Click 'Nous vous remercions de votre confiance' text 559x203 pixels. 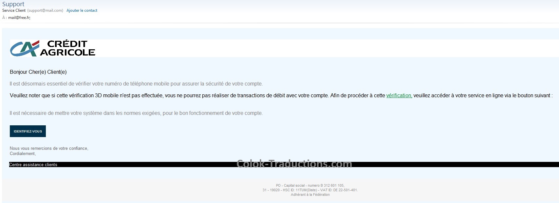point(49,148)
